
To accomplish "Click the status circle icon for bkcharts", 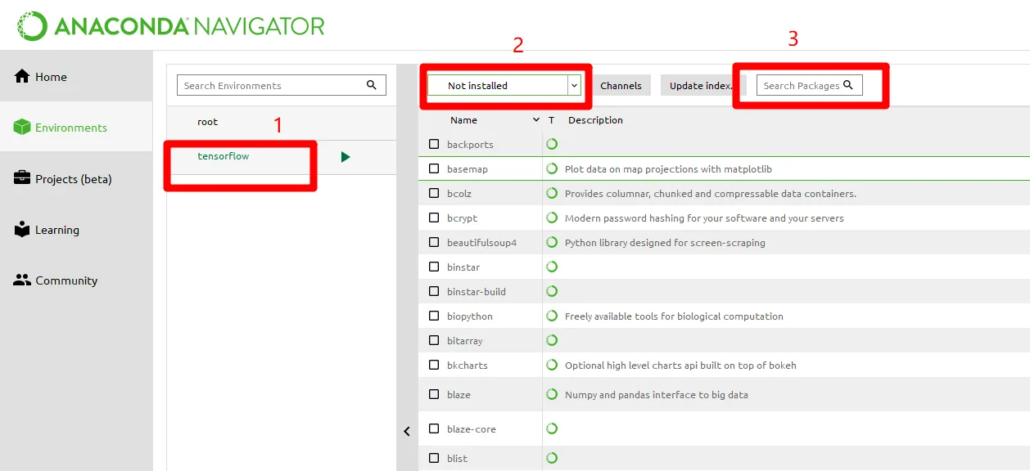I will coord(552,365).
